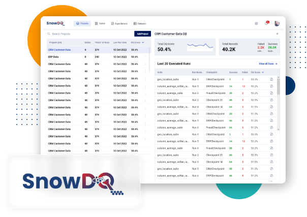This screenshot has height=217, width=307.
Task: Open the mail icon in the header
Action: tap(256, 23)
